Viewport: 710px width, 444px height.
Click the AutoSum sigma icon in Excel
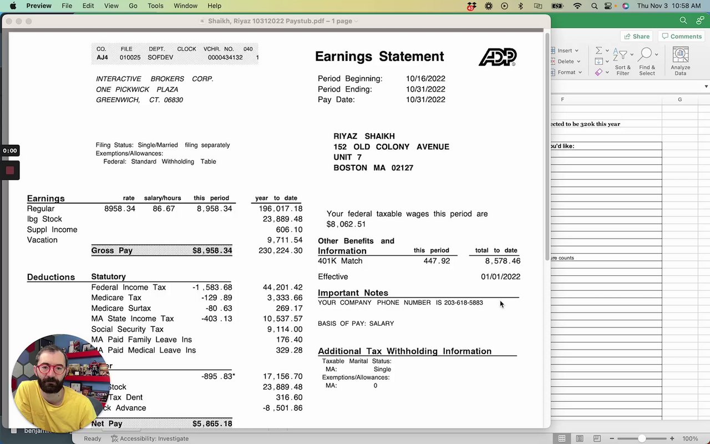[x=599, y=51]
